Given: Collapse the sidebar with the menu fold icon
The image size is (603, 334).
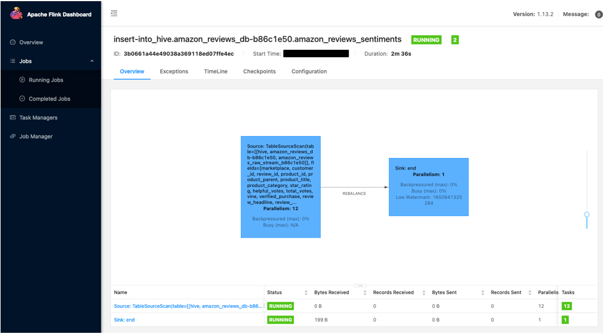Looking at the screenshot, I should coord(114,13).
